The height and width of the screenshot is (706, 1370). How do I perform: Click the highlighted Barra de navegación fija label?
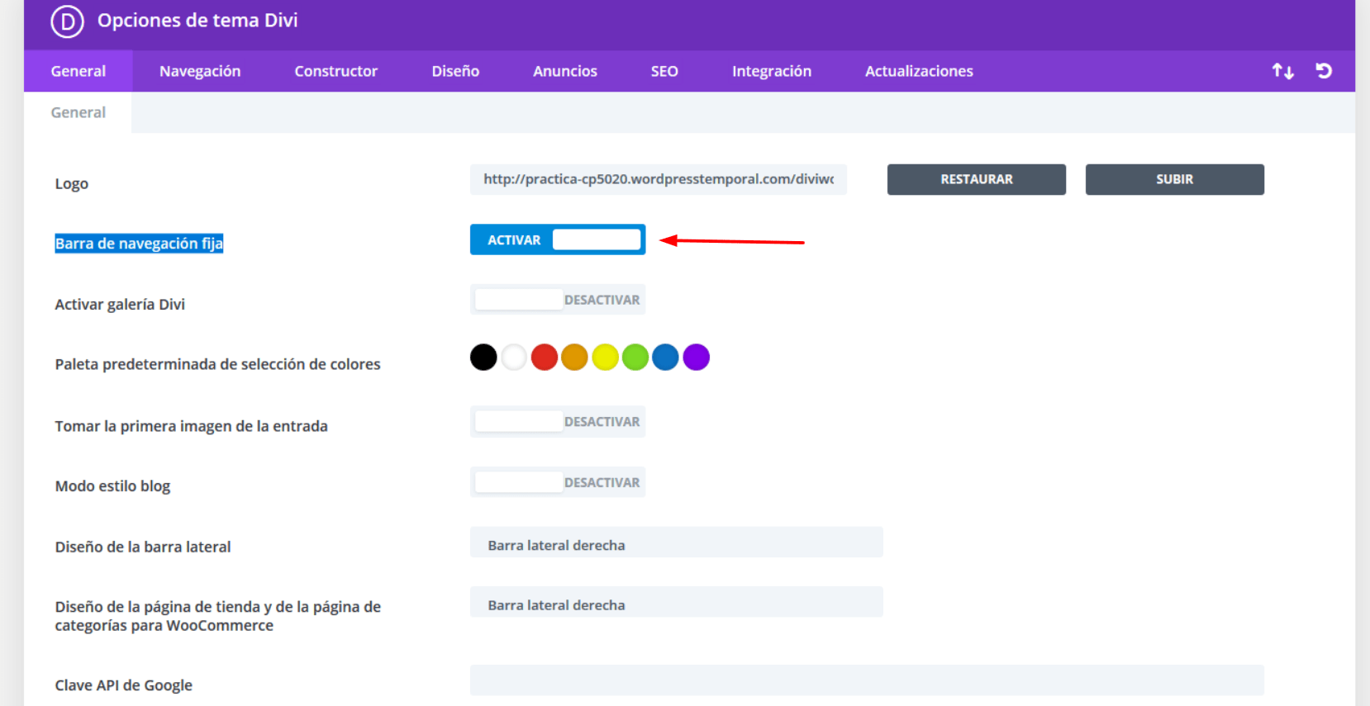pos(139,244)
